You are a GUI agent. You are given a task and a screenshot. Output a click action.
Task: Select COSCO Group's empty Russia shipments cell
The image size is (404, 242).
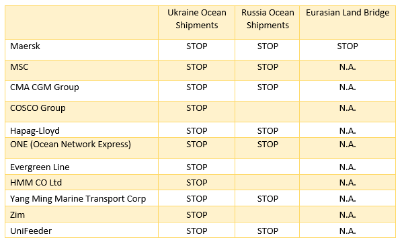pyautogui.click(x=267, y=112)
